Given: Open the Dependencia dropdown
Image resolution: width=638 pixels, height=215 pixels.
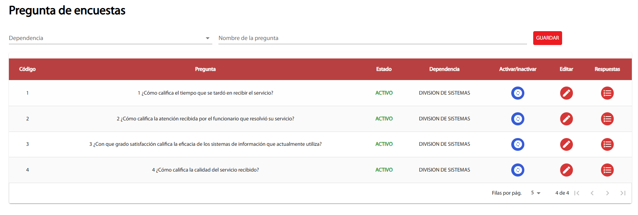Looking at the screenshot, I should (110, 38).
